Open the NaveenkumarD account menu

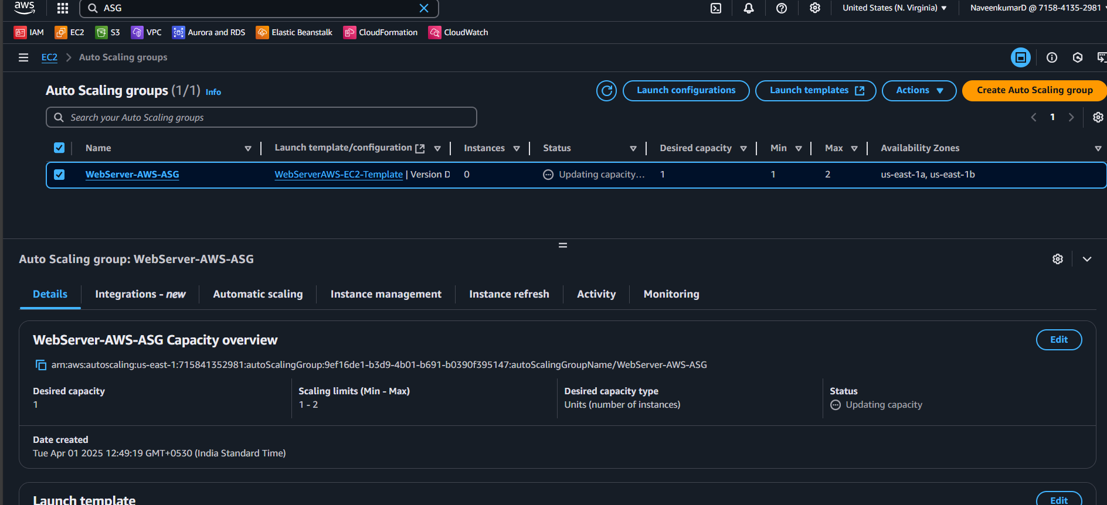pyautogui.click(x=1037, y=8)
